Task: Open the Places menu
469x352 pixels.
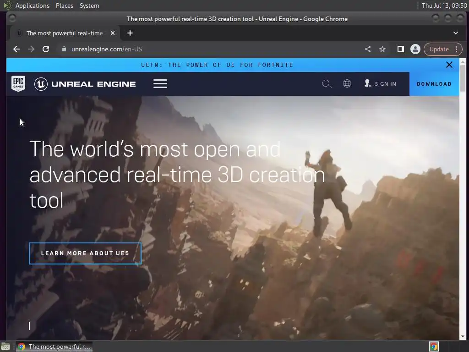Action: tap(64, 5)
